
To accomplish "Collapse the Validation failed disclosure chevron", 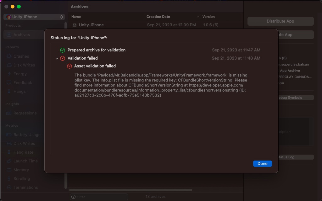I will coord(57,59).
